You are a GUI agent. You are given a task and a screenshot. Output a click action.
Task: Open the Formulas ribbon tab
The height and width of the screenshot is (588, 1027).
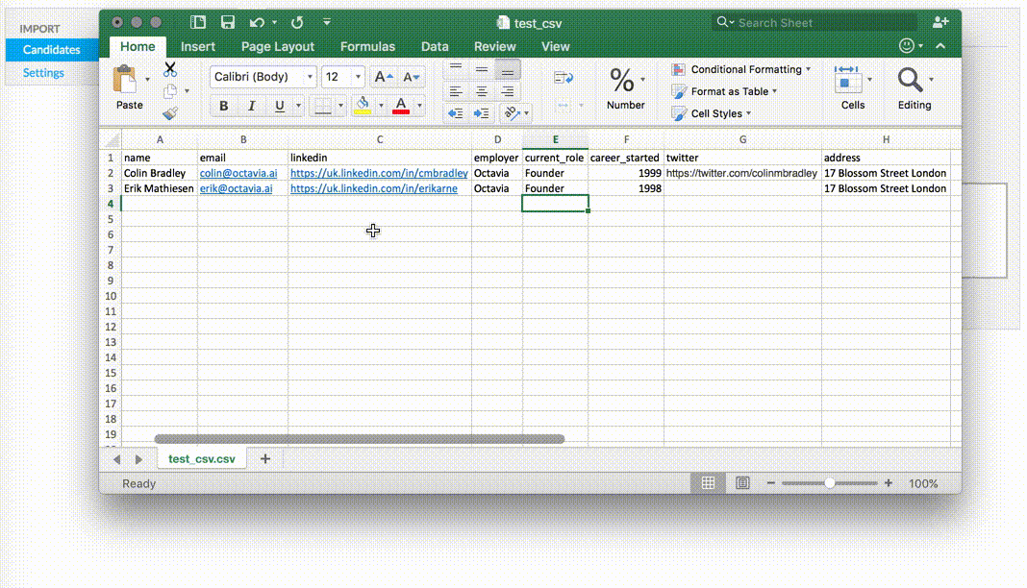pos(367,46)
